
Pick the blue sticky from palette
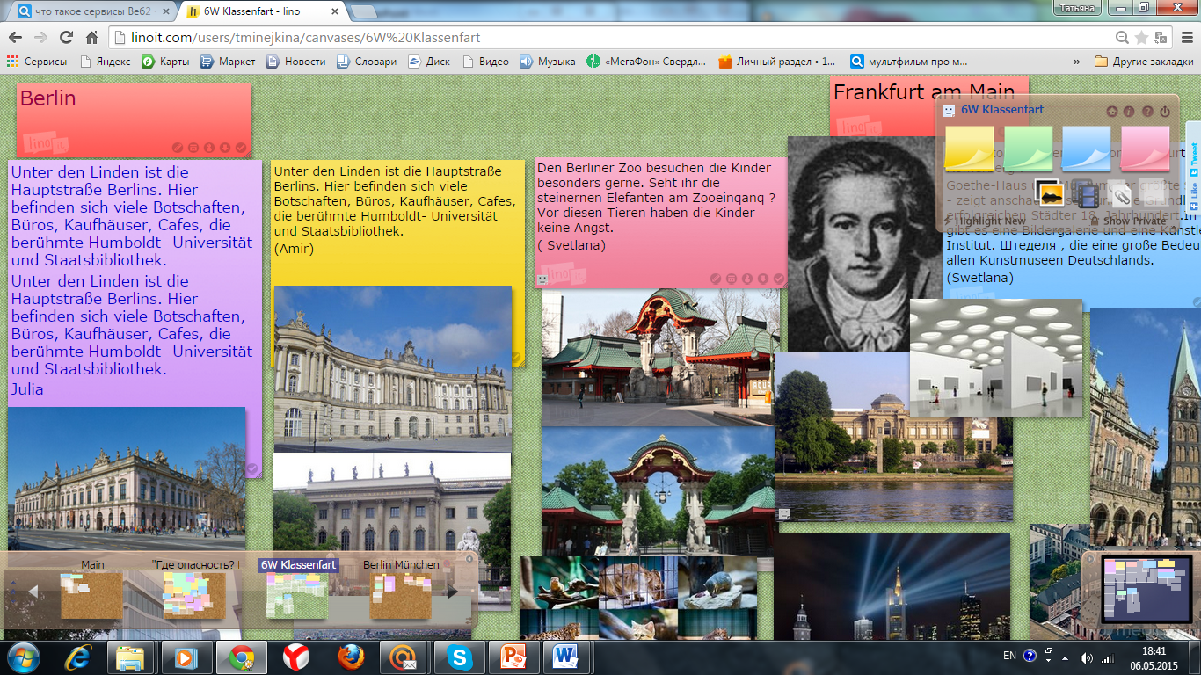(1086, 148)
